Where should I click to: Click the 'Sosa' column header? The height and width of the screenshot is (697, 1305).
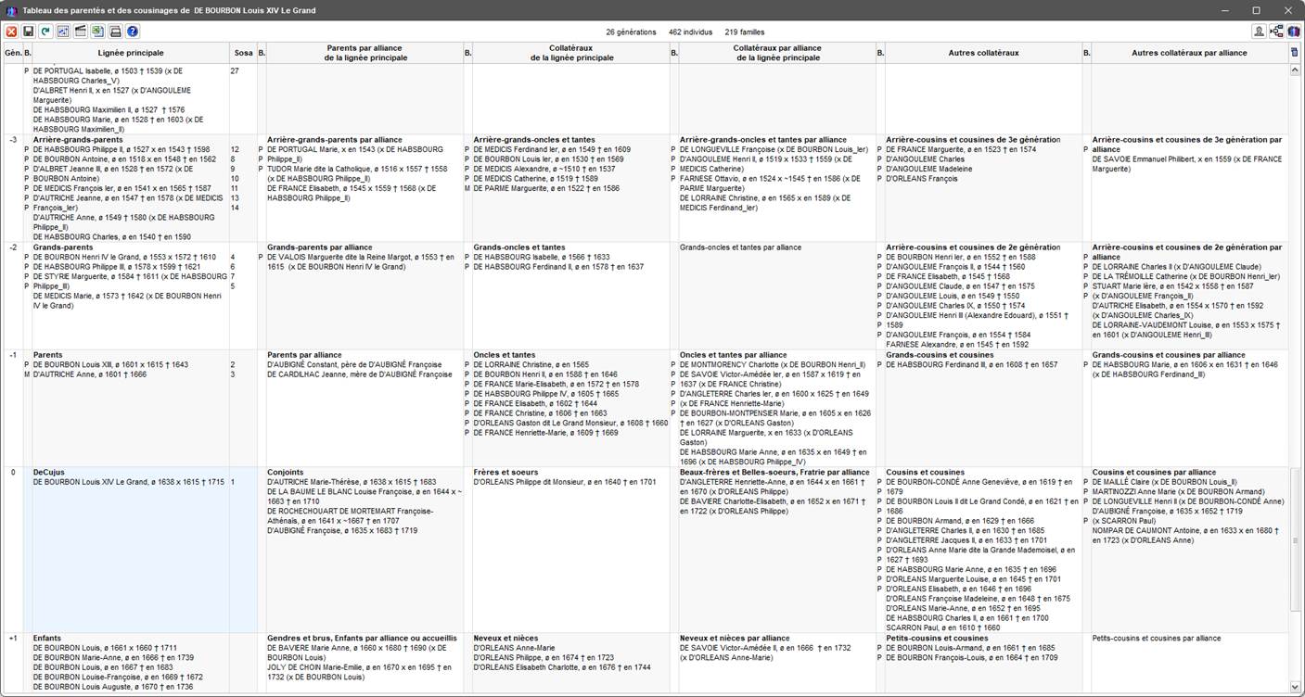pos(242,53)
